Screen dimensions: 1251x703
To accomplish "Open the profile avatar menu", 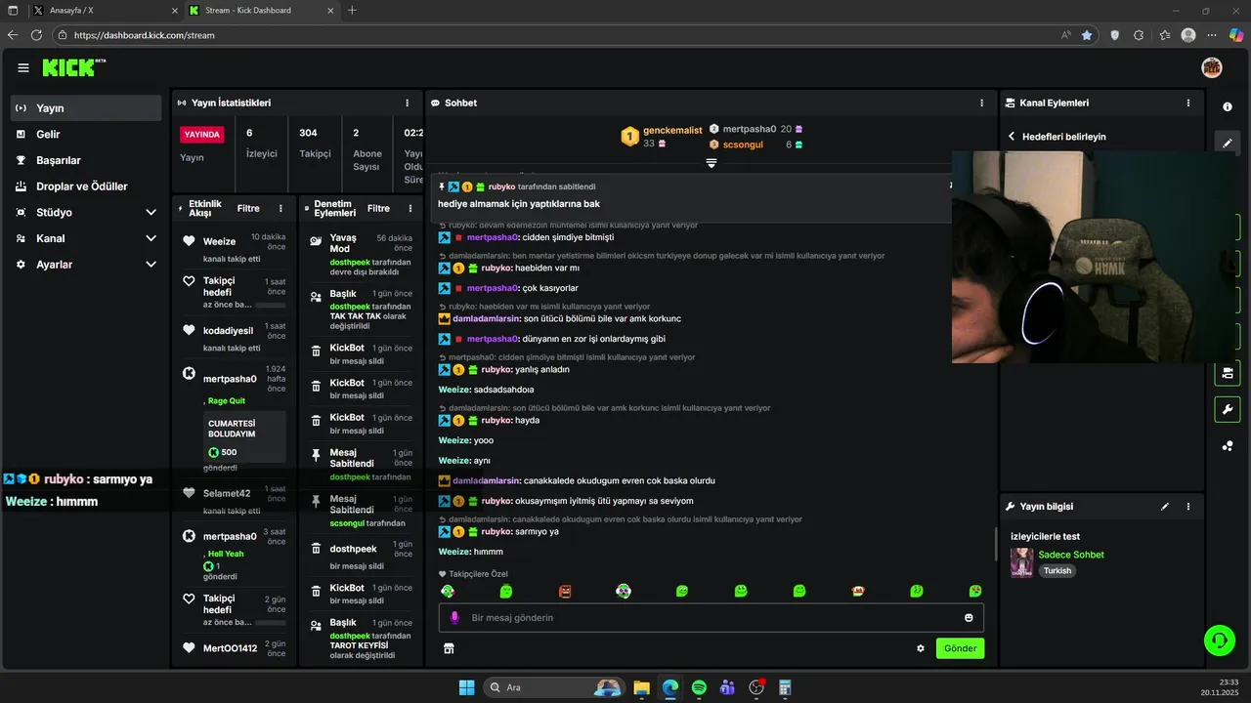I will pyautogui.click(x=1212, y=67).
